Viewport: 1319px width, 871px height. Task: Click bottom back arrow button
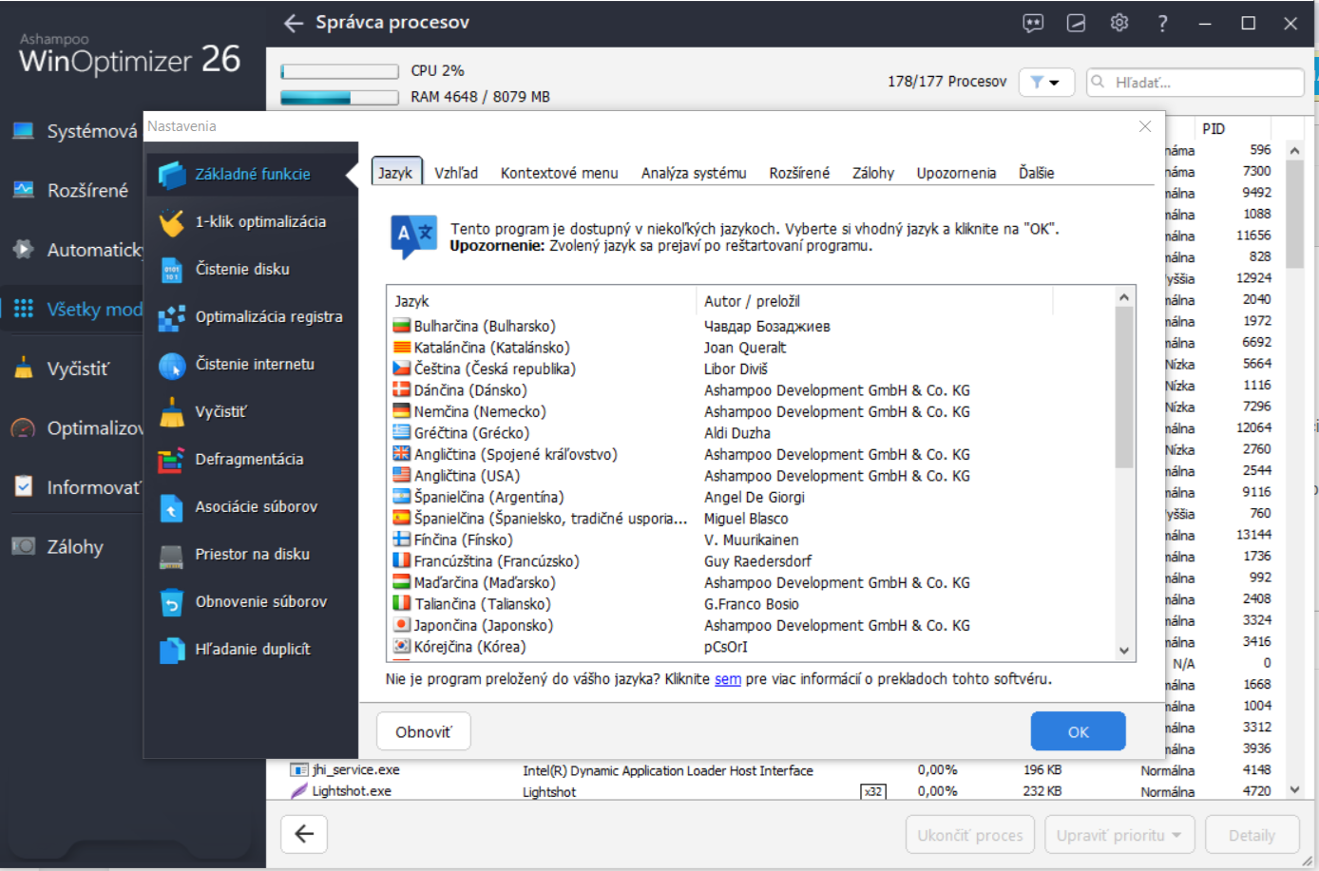click(x=304, y=834)
